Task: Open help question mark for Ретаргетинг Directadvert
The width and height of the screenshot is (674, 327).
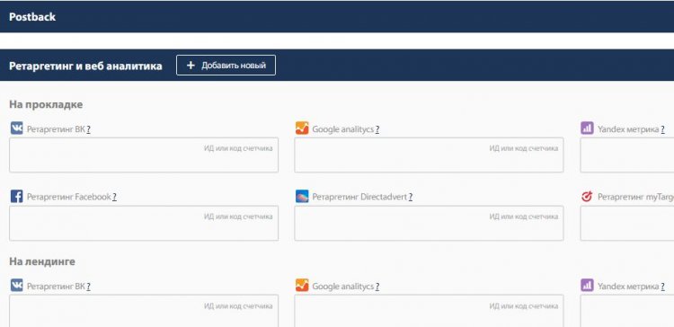Action: 411,198
